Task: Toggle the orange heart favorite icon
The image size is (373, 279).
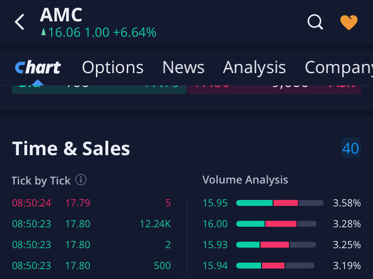Action: point(349,22)
